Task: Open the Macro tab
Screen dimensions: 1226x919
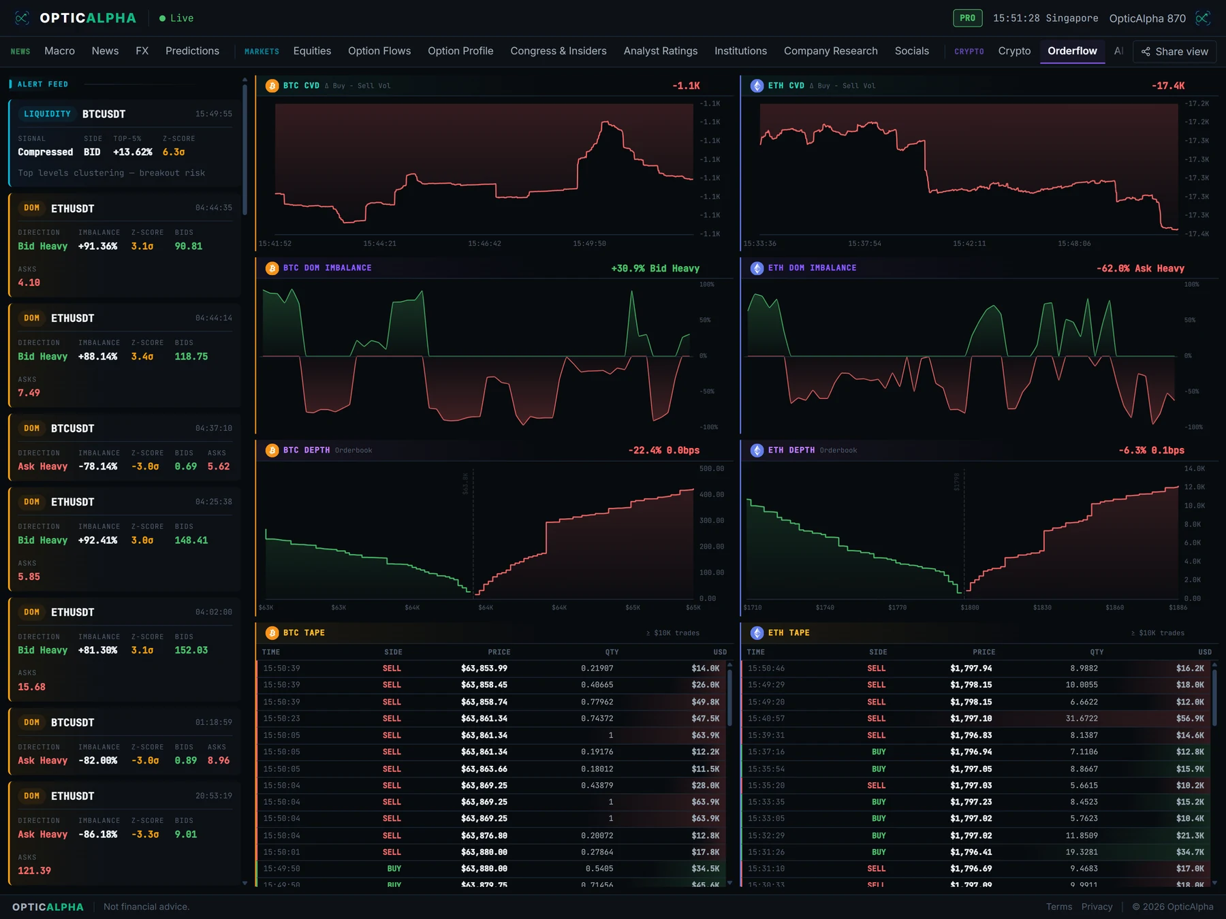Action: (59, 51)
